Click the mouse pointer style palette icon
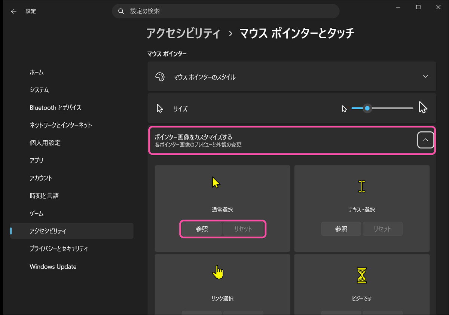Image resolution: width=449 pixels, height=315 pixels. pyautogui.click(x=160, y=77)
